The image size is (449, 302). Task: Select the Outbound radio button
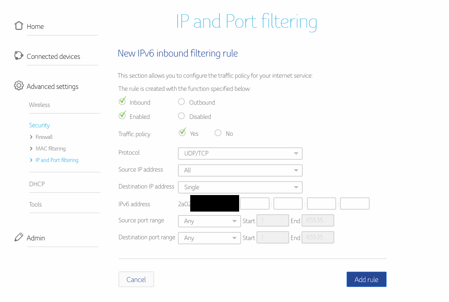[x=181, y=102]
